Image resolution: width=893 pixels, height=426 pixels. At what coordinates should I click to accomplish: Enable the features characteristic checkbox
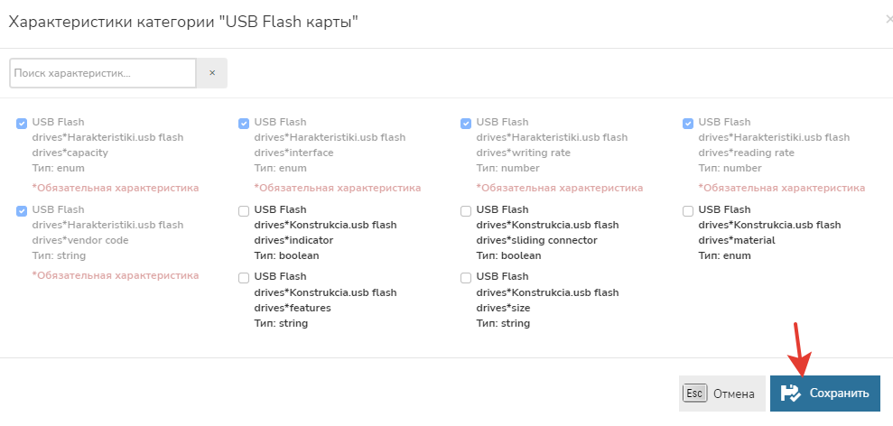click(x=244, y=278)
